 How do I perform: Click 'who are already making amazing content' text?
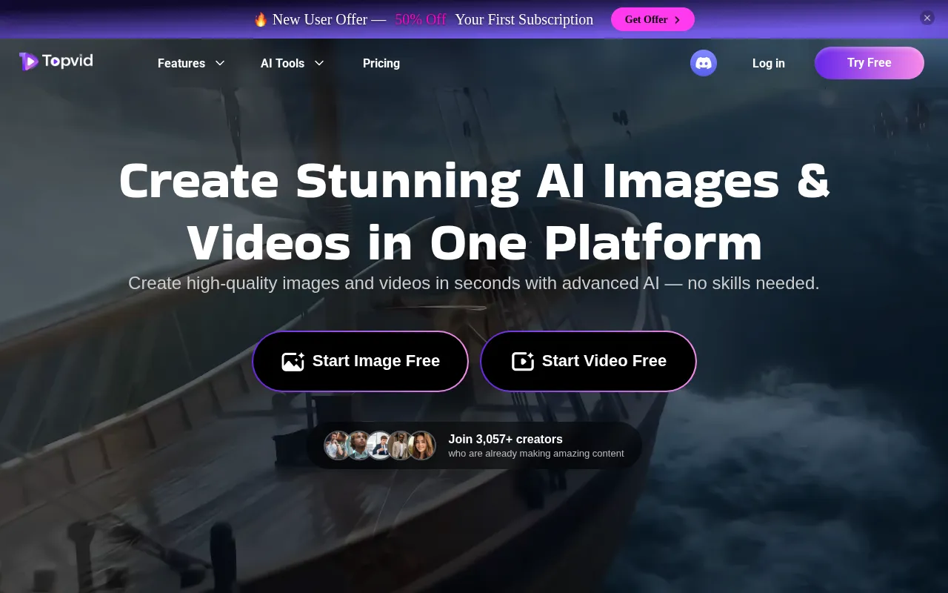coord(536,454)
